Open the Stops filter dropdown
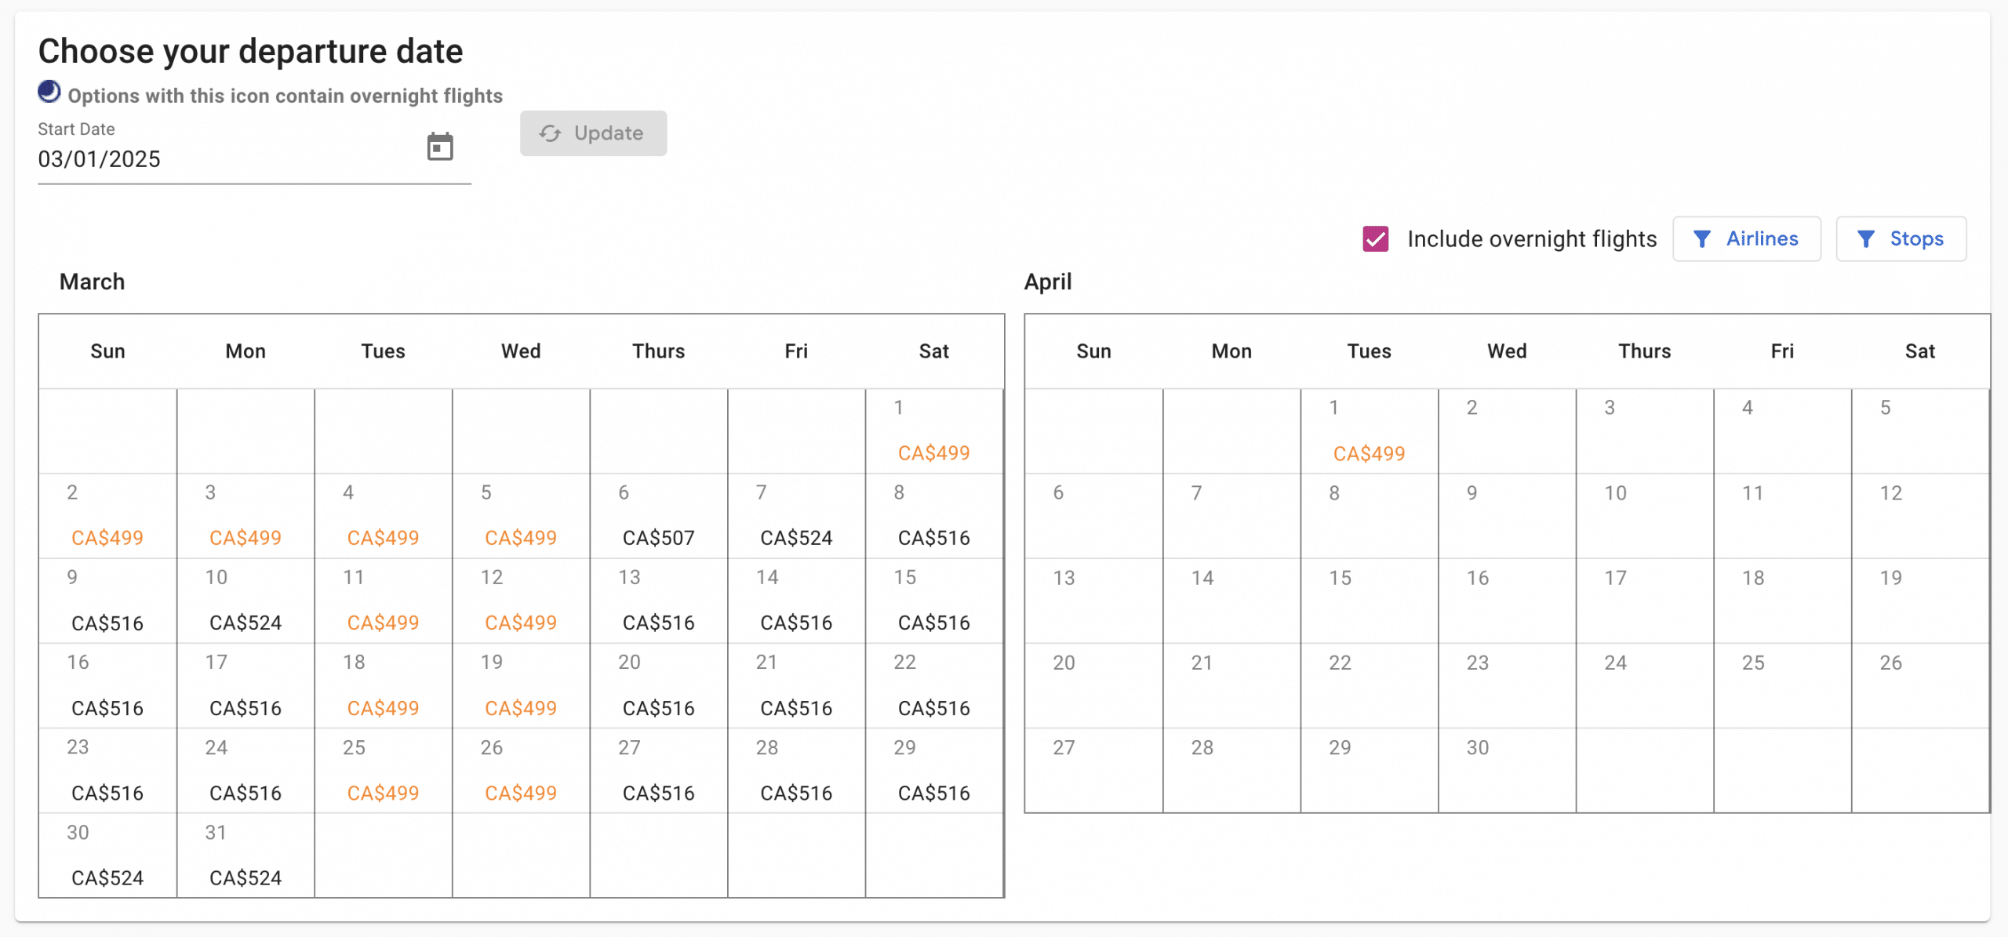 point(1901,238)
